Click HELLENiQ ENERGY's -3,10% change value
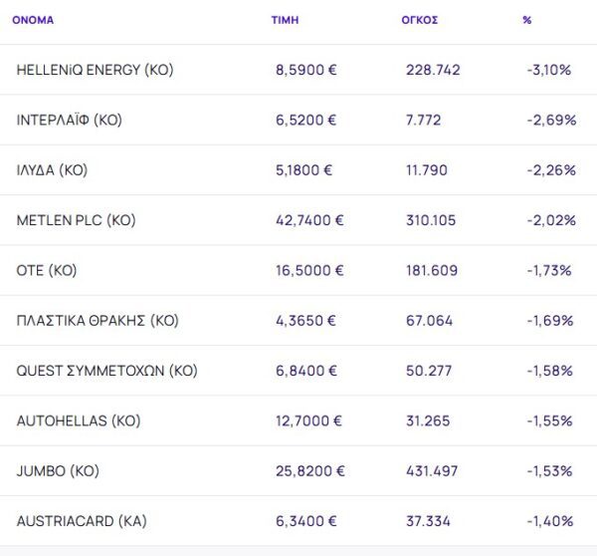This screenshot has height=556, width=597. point(551,70)
